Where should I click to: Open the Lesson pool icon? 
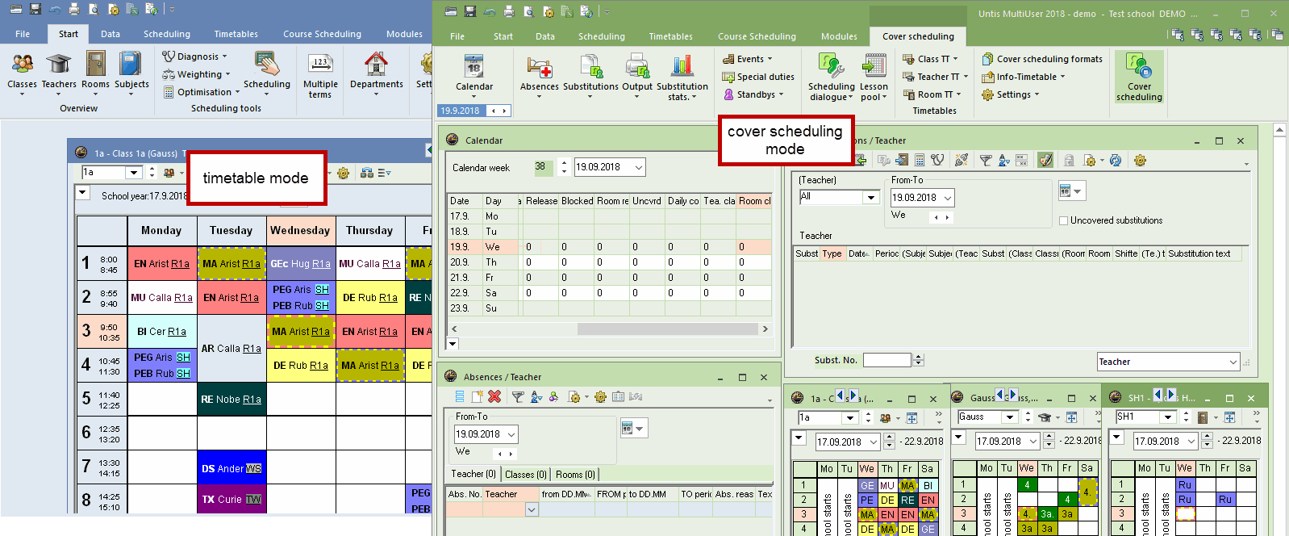point(874,76)
